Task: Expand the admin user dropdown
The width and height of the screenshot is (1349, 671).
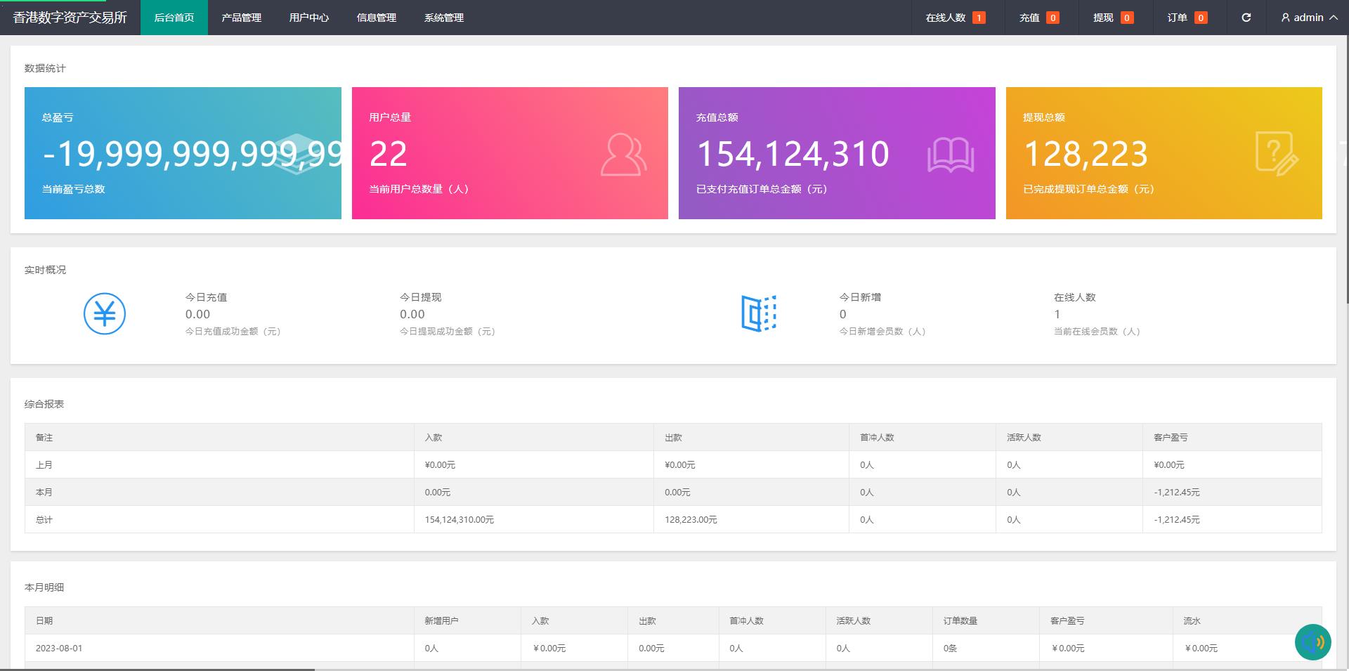Action: [1308, 18]
